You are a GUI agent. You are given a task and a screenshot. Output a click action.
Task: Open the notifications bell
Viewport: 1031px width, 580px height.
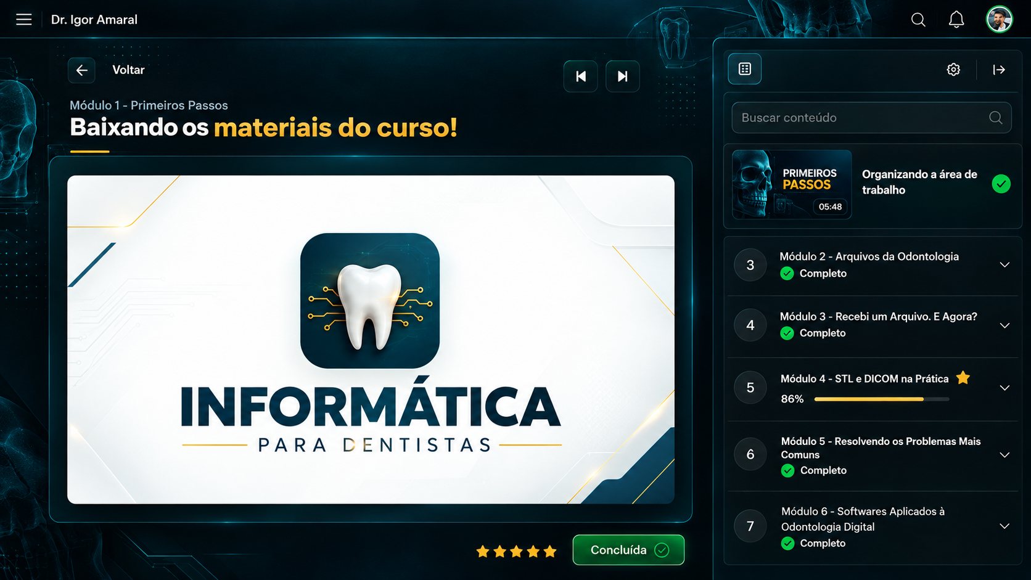956,20
